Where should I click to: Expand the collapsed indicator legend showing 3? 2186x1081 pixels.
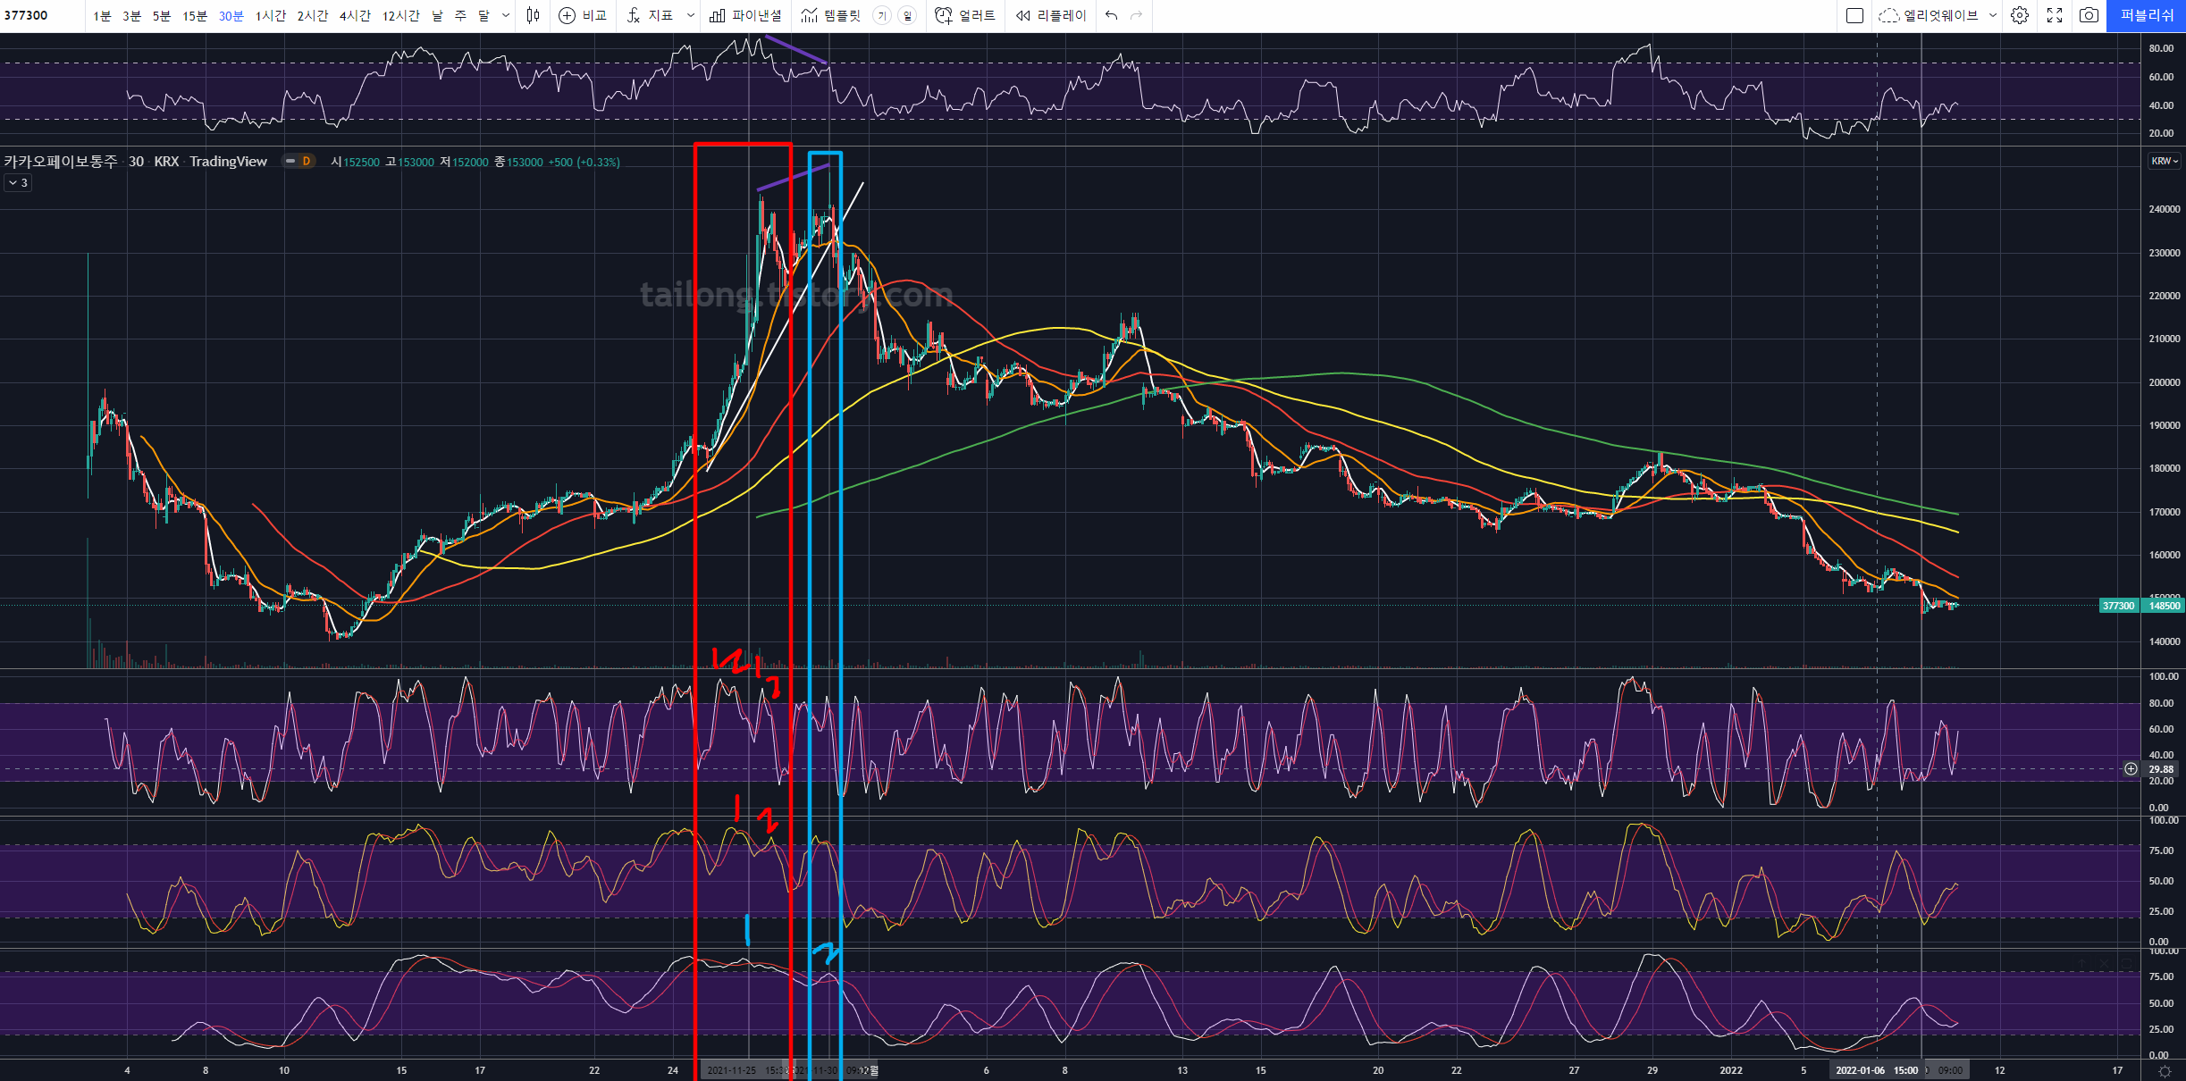point(18,182)
